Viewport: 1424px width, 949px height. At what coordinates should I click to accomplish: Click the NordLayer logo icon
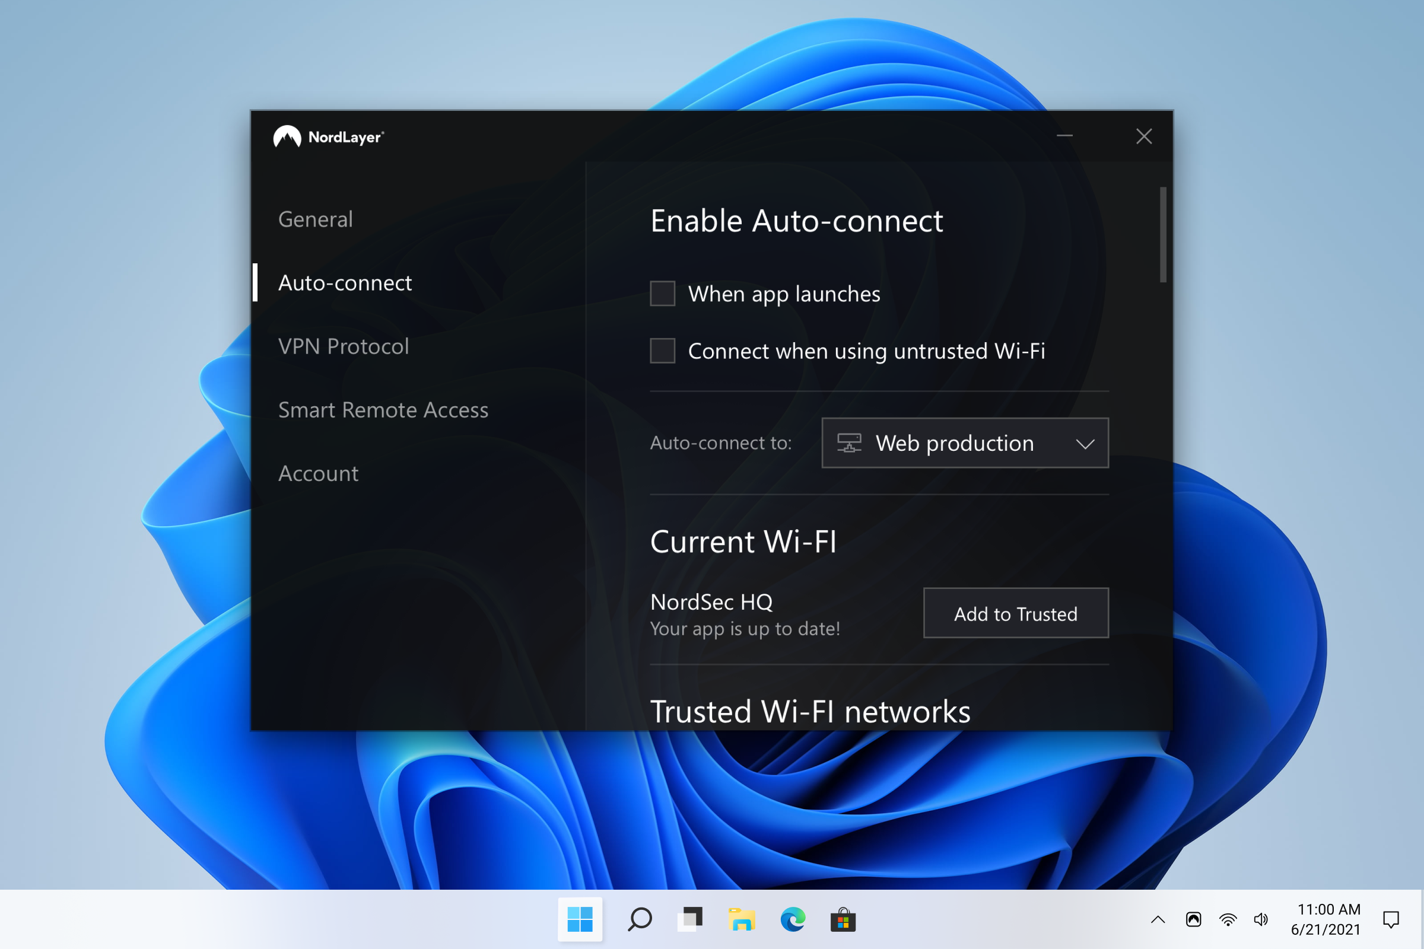287,137
